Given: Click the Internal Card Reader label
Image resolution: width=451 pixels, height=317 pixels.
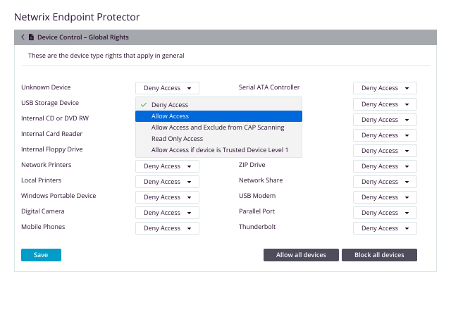Looking at the screenshot, I should [x=51, y=134].
